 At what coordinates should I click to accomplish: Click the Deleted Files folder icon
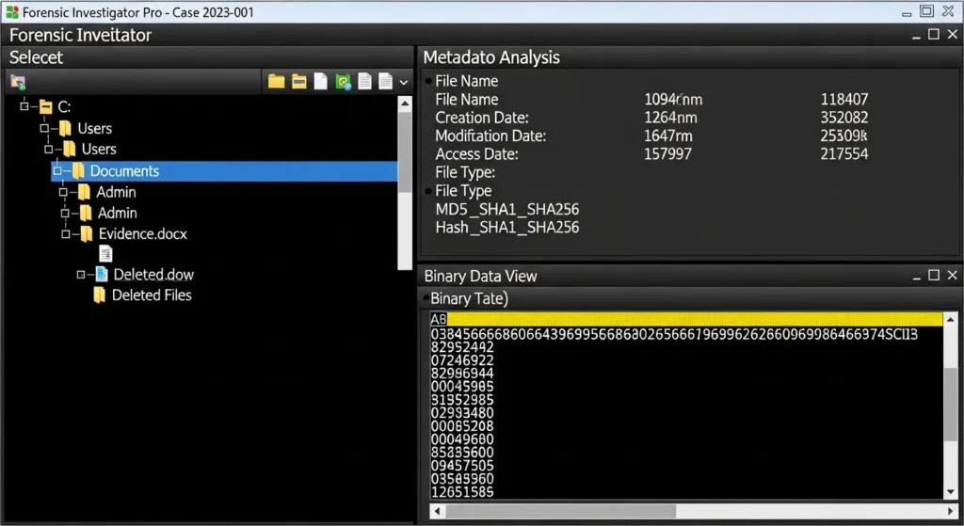coord(99,295)
